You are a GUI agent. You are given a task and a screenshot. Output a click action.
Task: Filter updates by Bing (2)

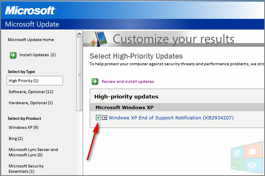(x=16, y=138)
